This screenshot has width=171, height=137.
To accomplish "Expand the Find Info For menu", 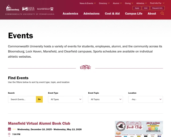I will (157, 3).
